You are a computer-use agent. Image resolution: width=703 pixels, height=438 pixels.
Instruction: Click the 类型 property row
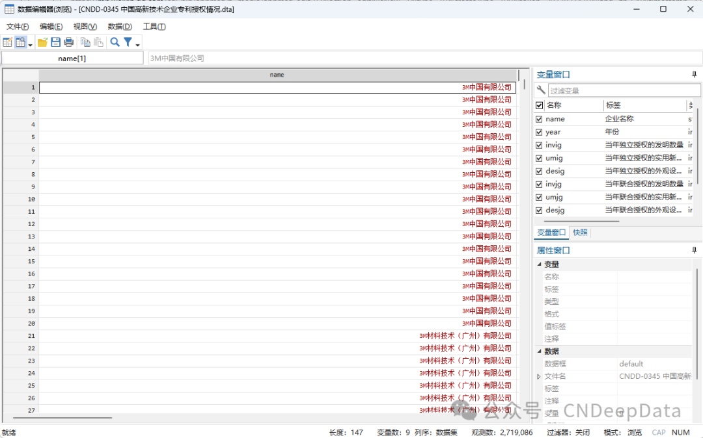point(616,302)
